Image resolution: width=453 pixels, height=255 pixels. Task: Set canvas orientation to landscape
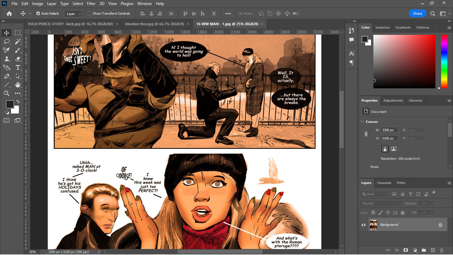[x=393, y=148]
